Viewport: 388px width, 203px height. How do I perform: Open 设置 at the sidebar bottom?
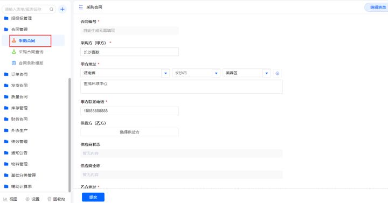32,199
